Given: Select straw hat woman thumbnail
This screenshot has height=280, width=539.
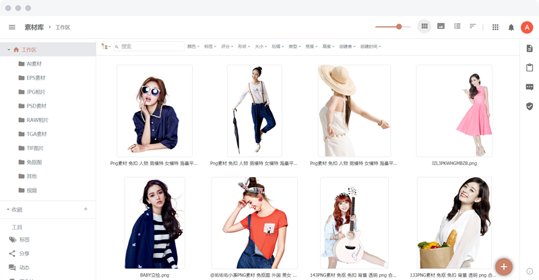Looking at the screenshot, I should (x=354, y=110).
